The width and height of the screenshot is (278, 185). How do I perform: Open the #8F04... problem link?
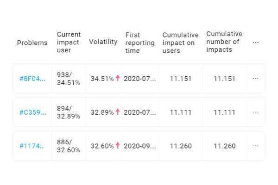(32, 79)
